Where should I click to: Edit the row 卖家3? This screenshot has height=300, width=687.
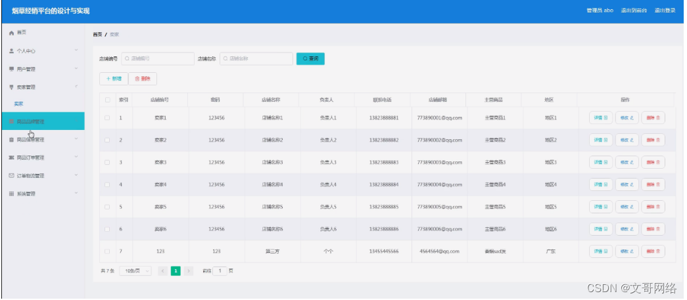click(627, 162)
